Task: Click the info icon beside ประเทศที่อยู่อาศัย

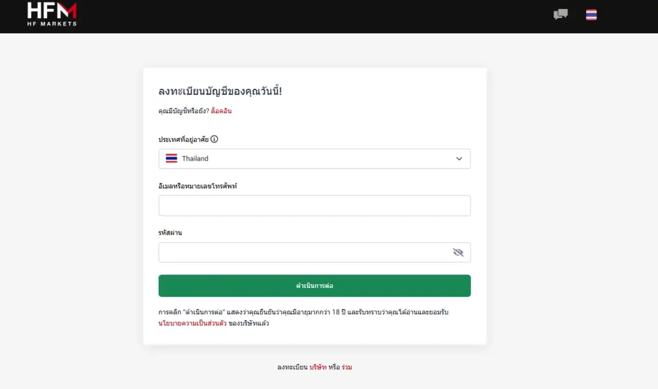Action: coord(215,139)
